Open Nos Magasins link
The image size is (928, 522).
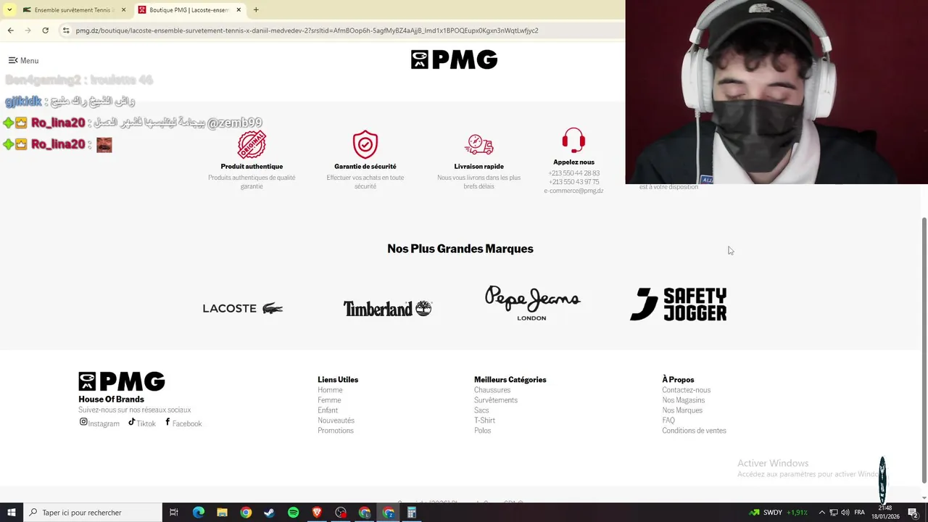(683, 400)
